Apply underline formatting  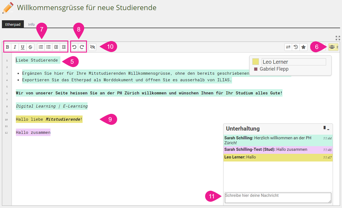coord(23,47)
